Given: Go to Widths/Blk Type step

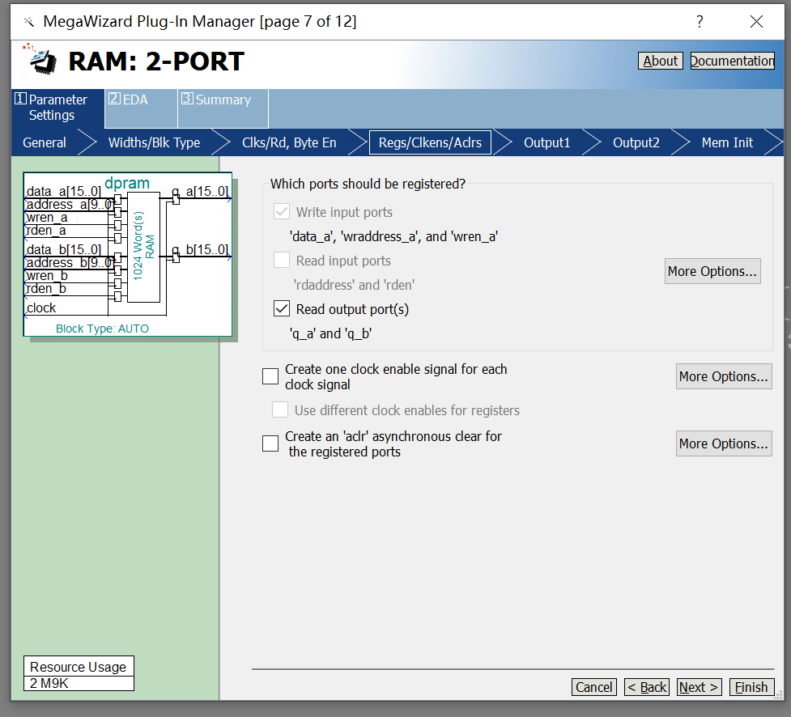Looking at the screenshot, I should pos(154,142).
